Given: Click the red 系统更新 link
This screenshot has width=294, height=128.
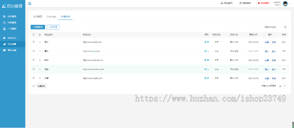Looking at the screenshot, I should 264,3.
